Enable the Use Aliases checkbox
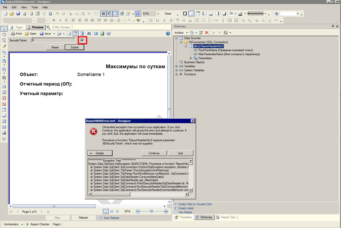This screenshot has width=341, height=228. (x=176, y=212)
